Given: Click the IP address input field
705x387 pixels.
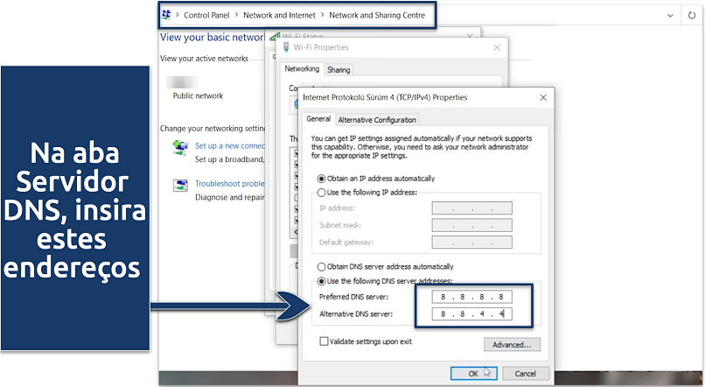Looking at the screenshot, I should (x=471, y=208).
